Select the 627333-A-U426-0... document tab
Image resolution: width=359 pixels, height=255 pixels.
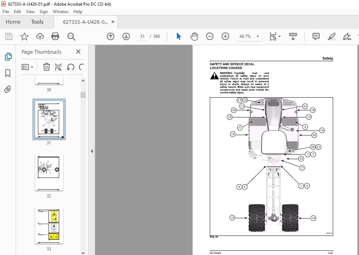tap(85, 22)
